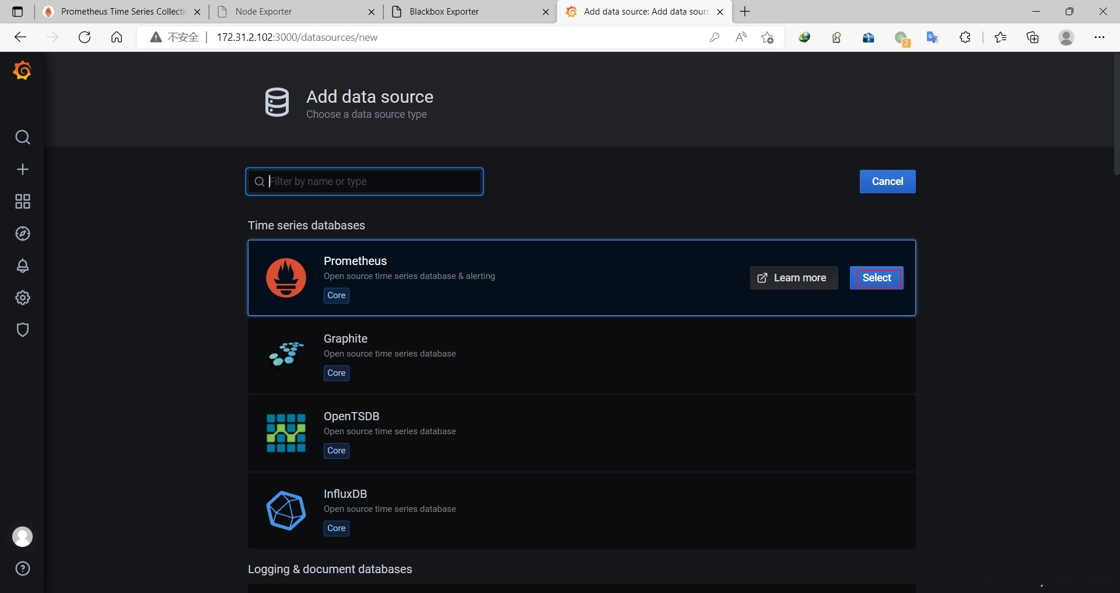The height and width of the screenshot is (593, 1120).
Task: Click the OpenTSDB logo
Action: click(286, 433)
